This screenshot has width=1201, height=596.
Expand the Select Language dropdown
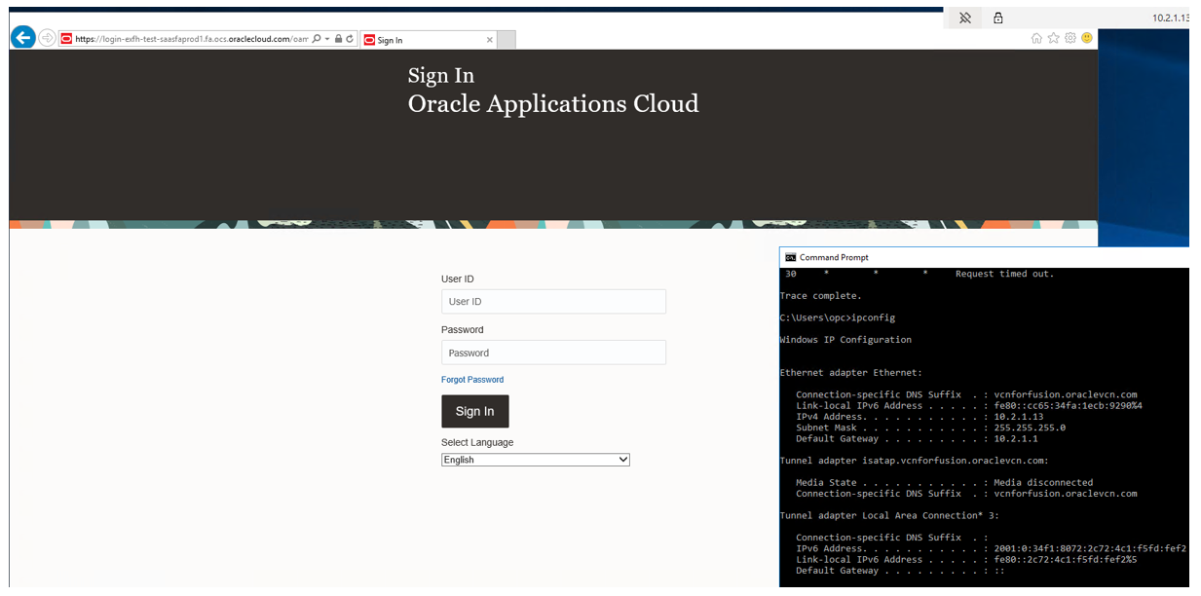tap(535, 460)
